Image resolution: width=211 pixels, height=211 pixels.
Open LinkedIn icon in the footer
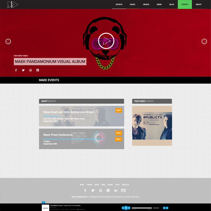(116, 190)
